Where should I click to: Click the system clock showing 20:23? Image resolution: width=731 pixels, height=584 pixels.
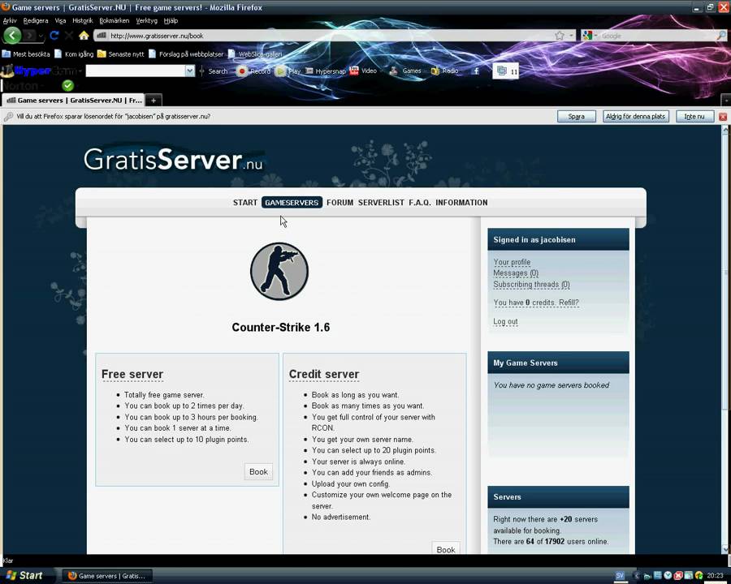(x=715, y=576)
